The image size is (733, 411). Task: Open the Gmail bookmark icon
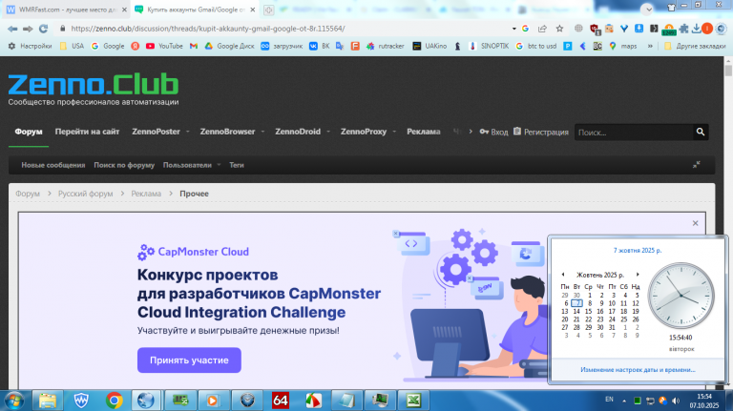tap(194, 46)
